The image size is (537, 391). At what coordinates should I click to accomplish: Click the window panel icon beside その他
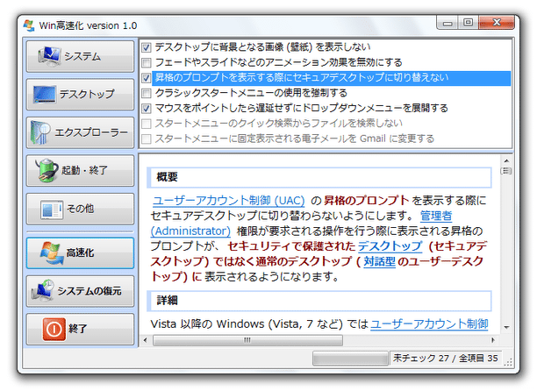(x=52, y=209)
